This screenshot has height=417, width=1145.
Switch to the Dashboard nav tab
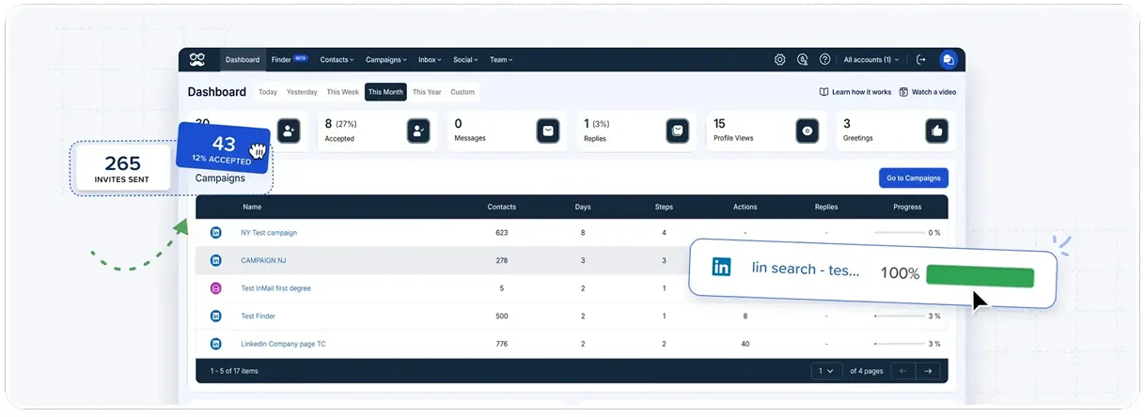pos(243,59)
